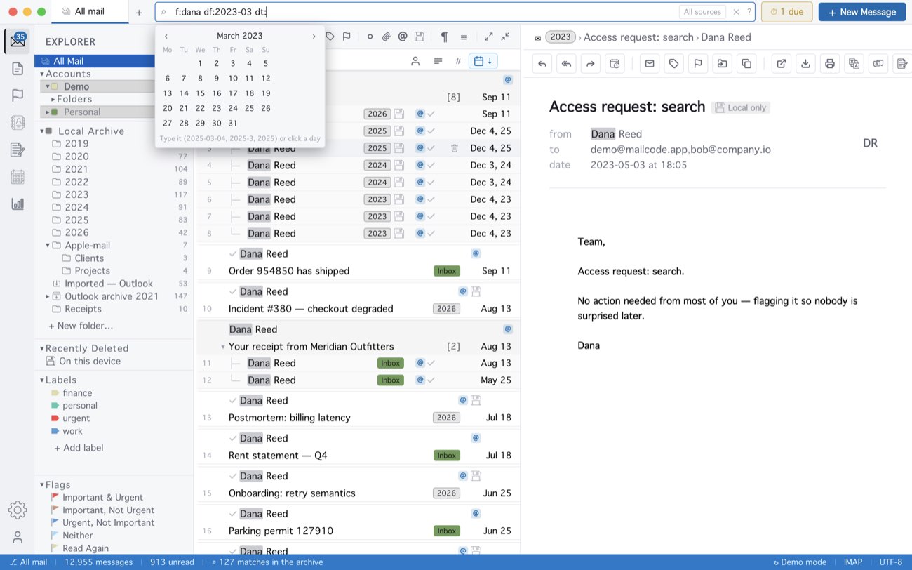Viewport: 912px width, 570px height.
Task: Apply a tag using the reader tag icon
Action: coord(673,63)
